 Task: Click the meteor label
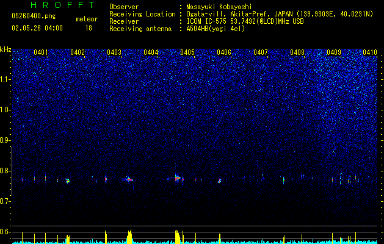click(87, 19)
